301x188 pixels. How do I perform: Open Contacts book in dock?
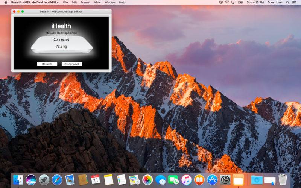[x=83, y=180]
